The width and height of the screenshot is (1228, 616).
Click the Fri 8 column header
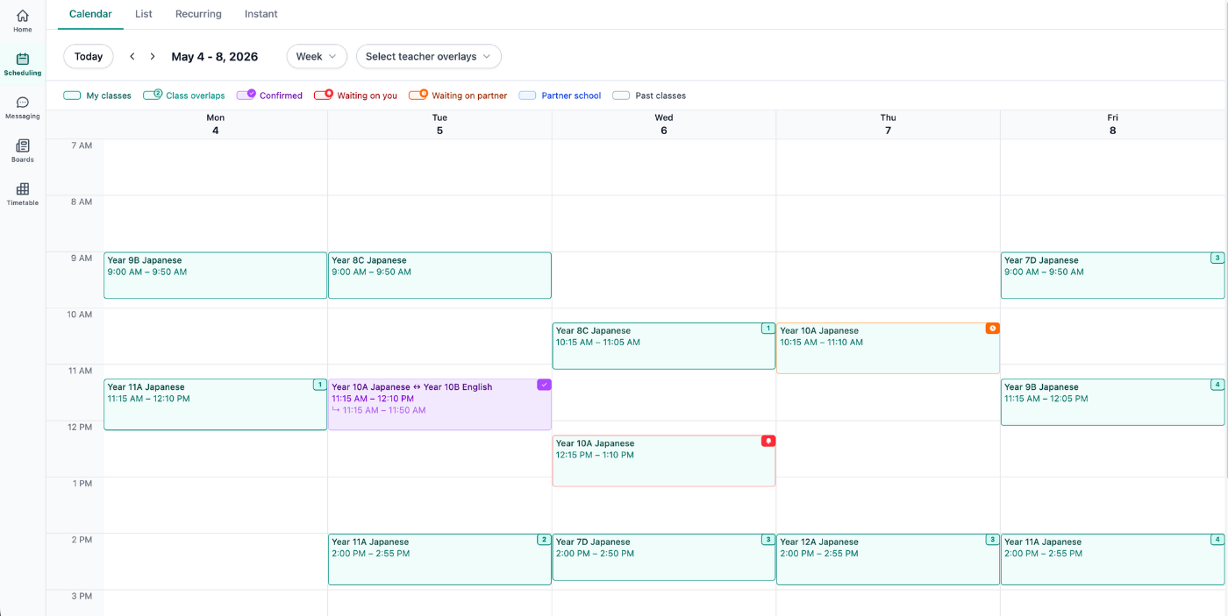[1112, 124]
